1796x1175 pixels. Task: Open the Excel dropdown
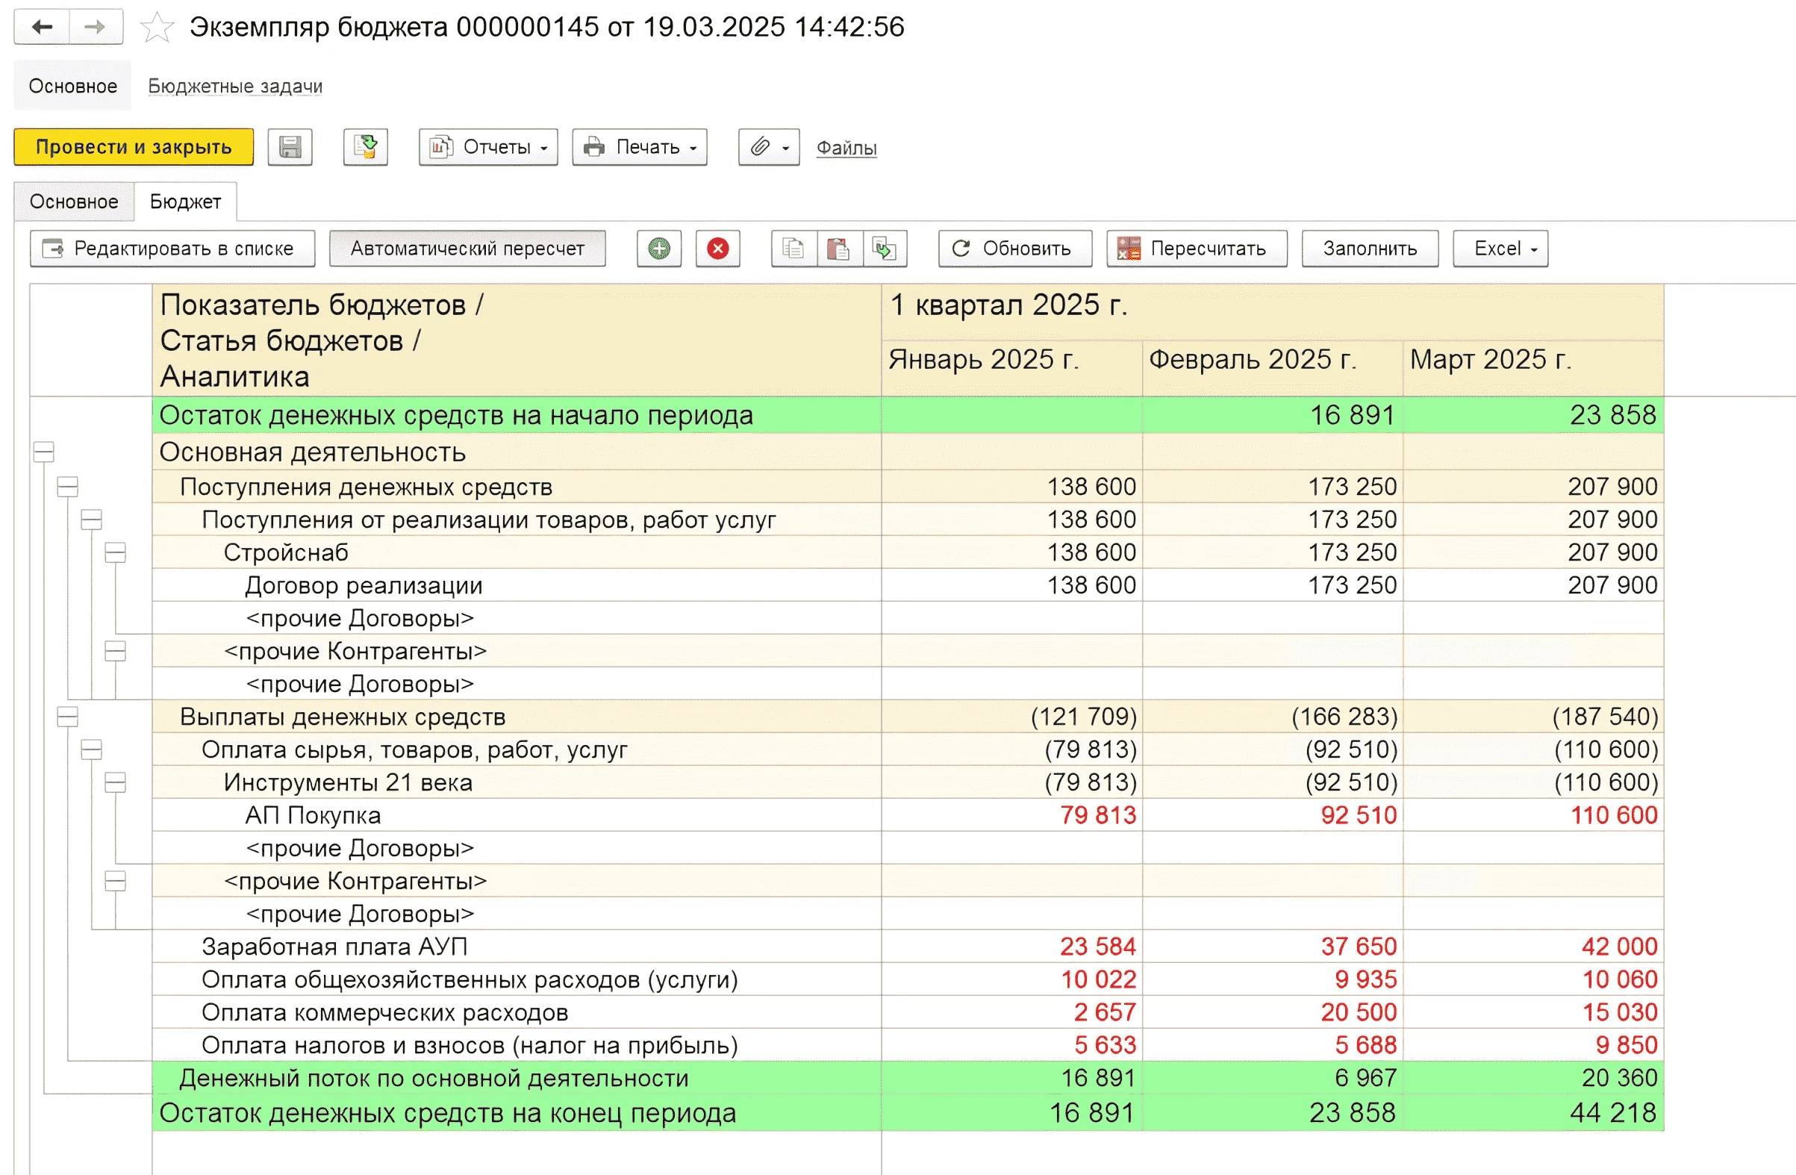(x=1500, y=249)
